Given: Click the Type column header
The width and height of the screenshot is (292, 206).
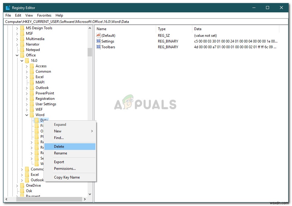Looking at the screenshot, I should pos(174,29).
